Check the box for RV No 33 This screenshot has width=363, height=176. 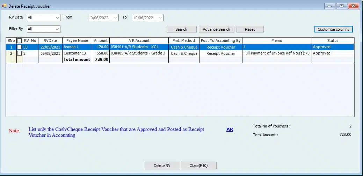pos(20,47)
